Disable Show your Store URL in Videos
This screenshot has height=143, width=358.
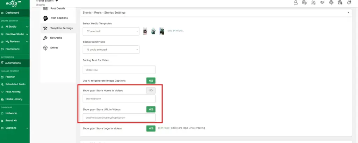151,109
